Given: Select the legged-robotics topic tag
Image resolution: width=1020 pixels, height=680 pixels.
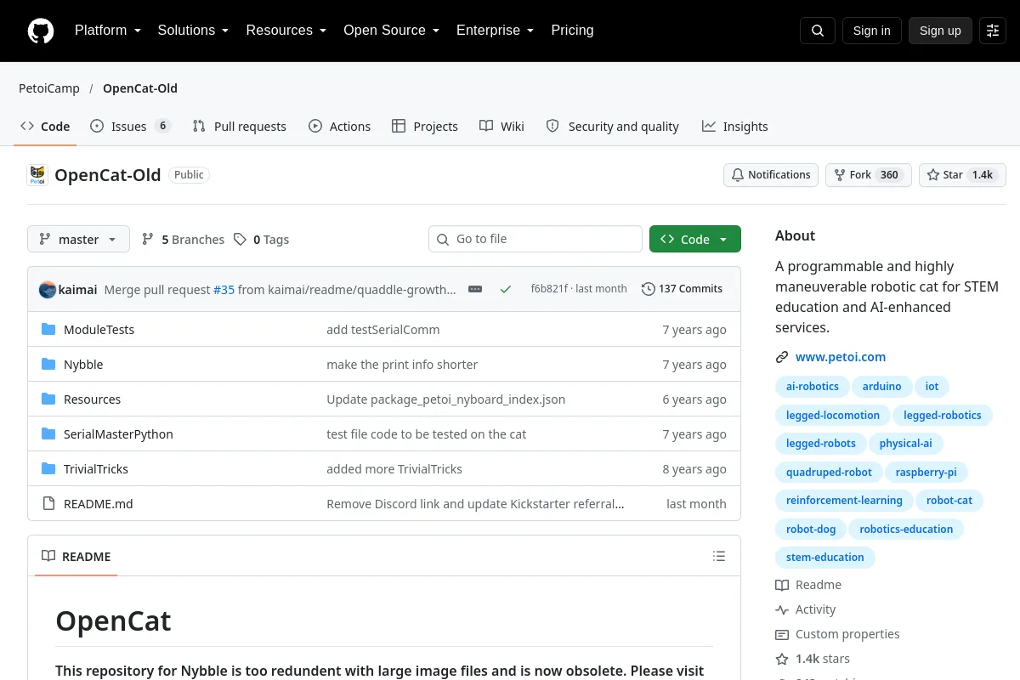Looking at the screenshot, I should pyautogui.click(x=943, y=416).
